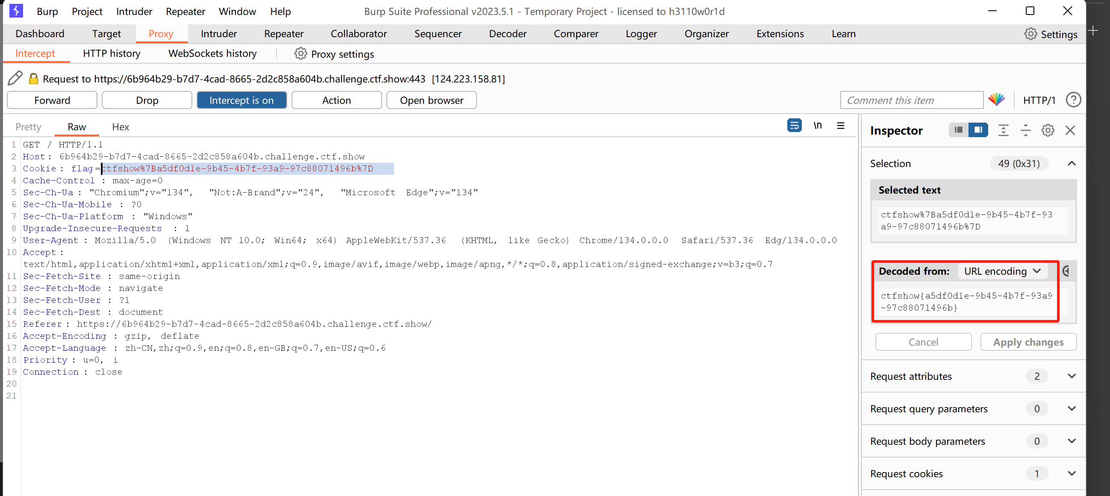Toggle the Intercept is on button
1110x496 pixels.
coord(241,100)
